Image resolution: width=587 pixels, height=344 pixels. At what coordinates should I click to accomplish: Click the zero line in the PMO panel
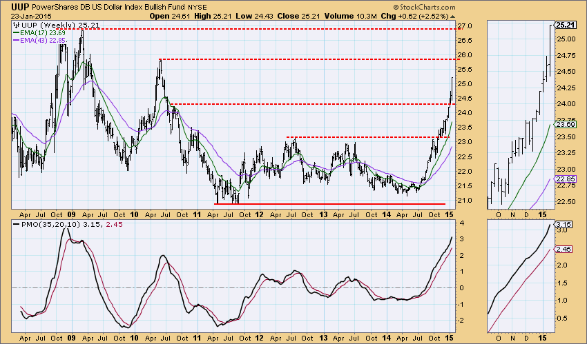(x=234, y=287)
